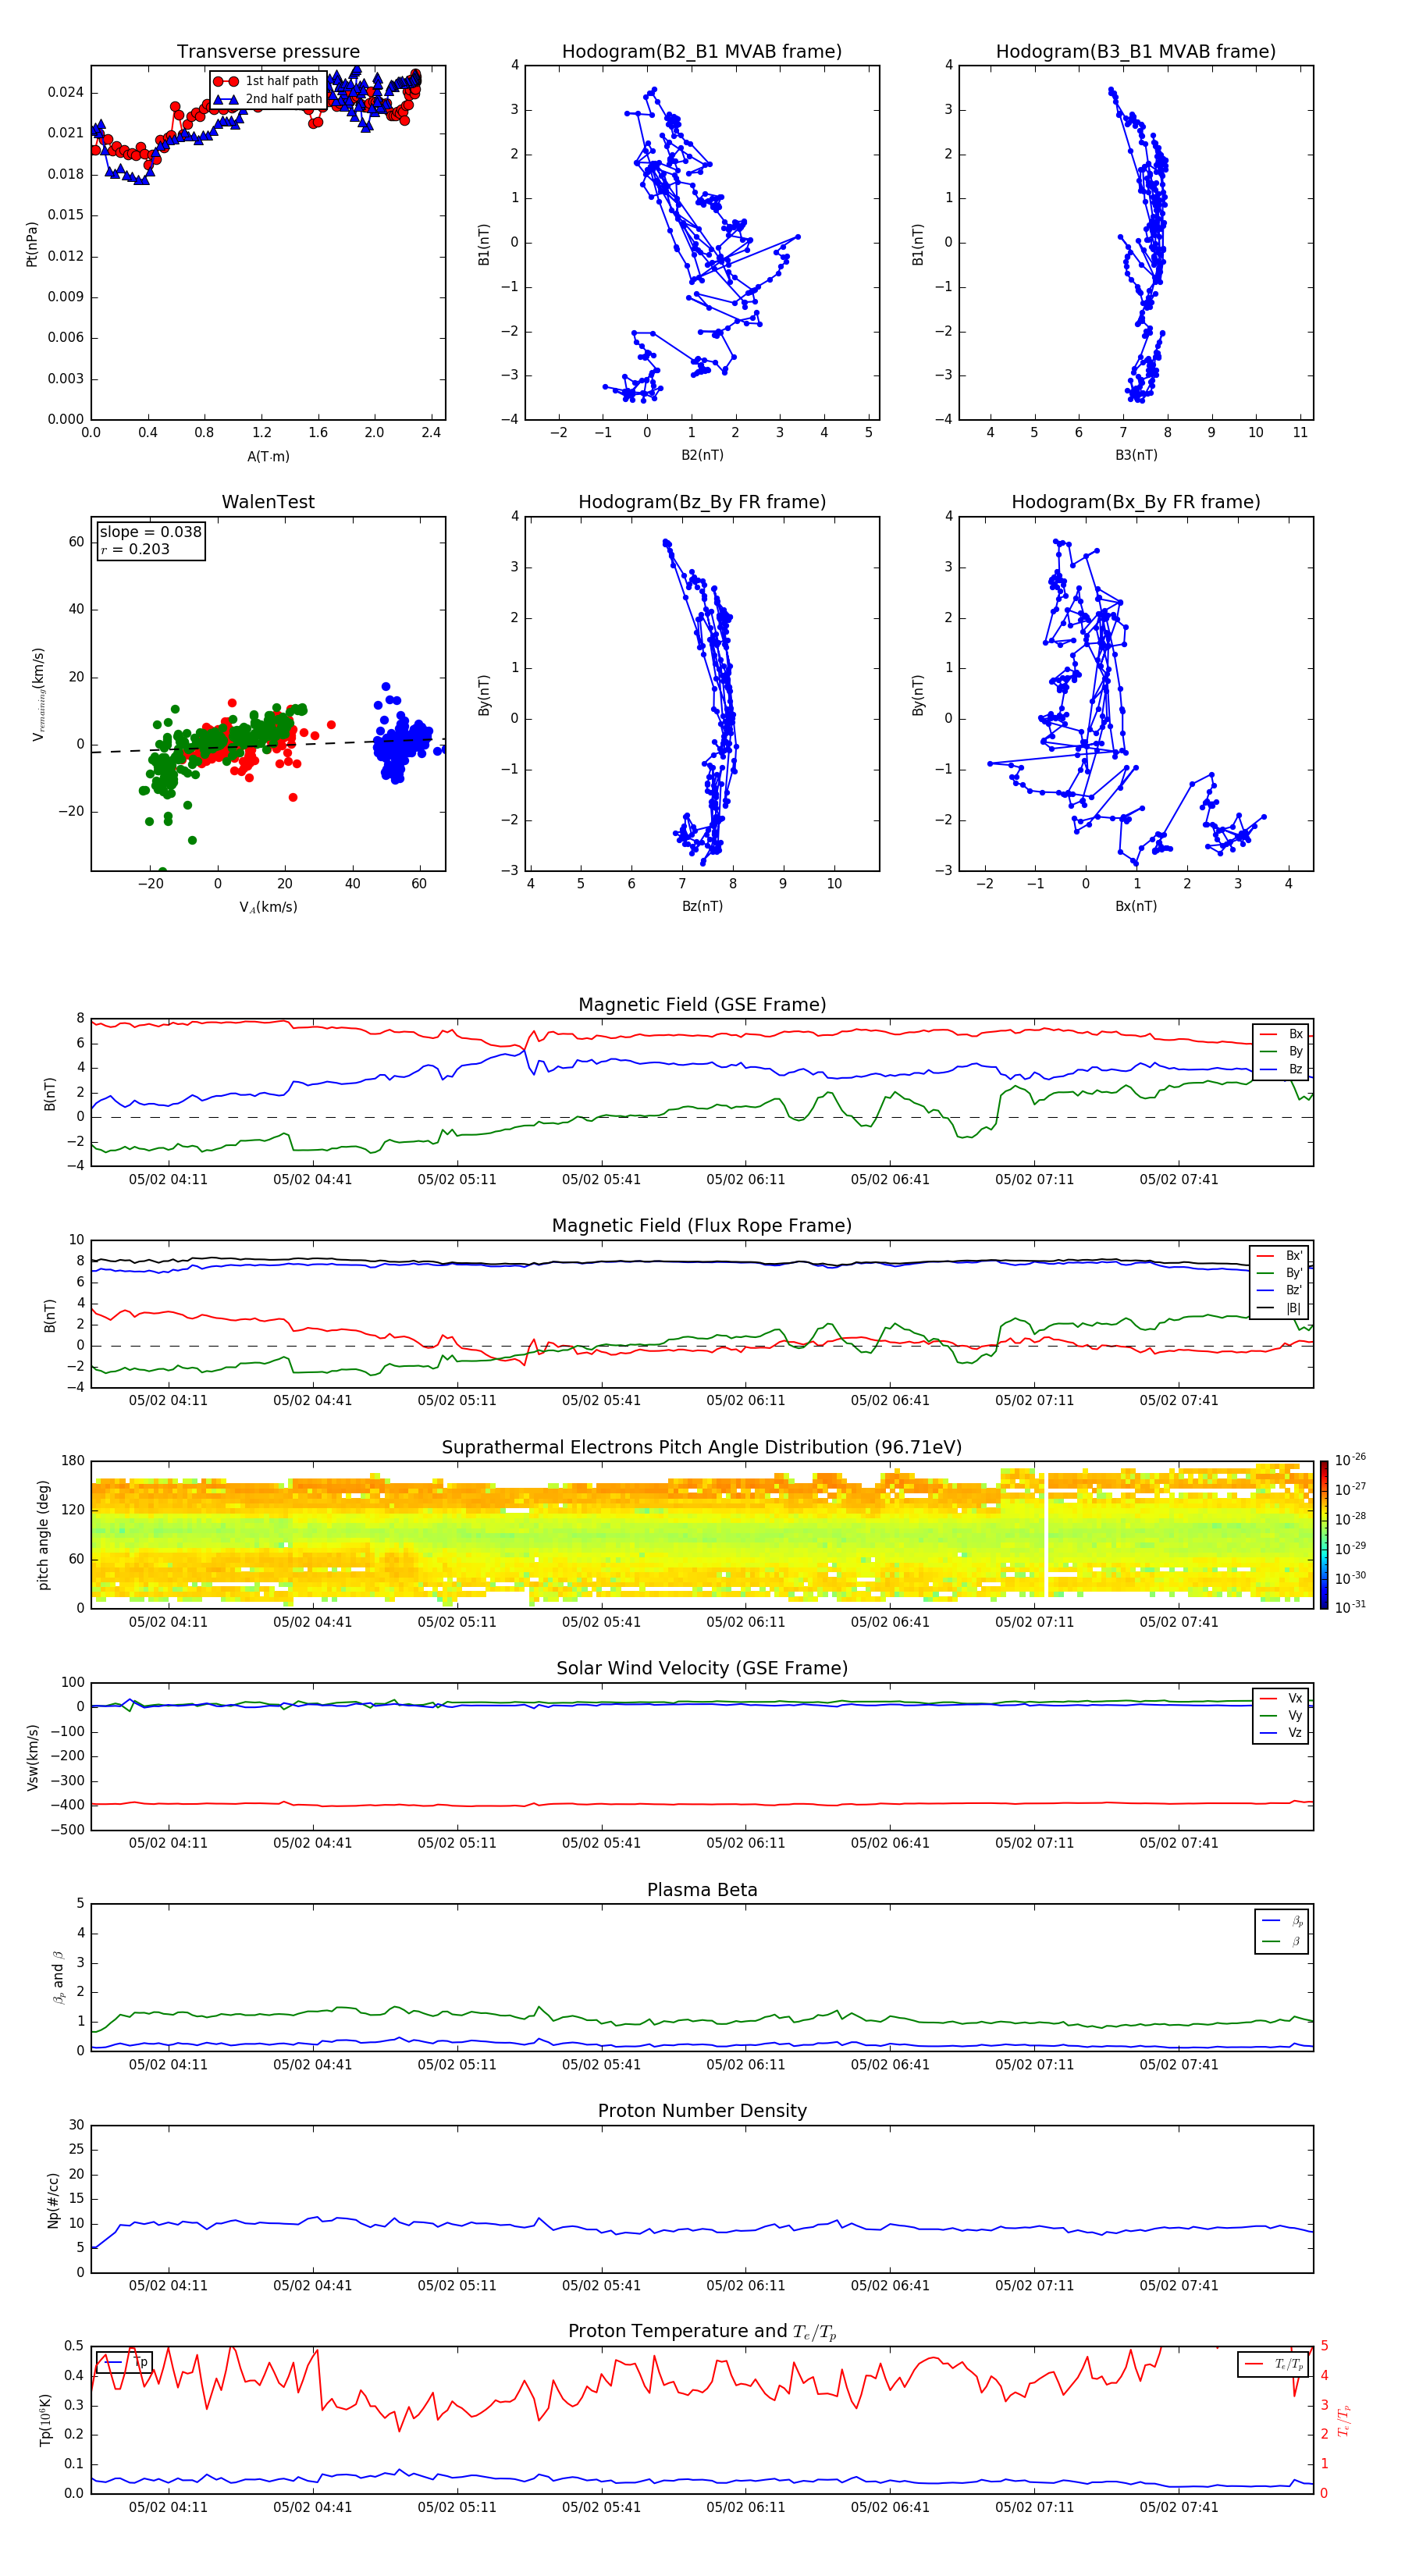Click the 'Magnetic Field (GSE Frame)' title
Screen dimensions: 1405x2576
click(702, 1005)
